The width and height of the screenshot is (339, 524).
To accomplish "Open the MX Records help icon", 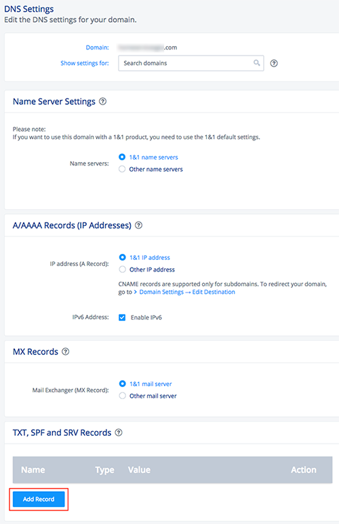I will point(66,352).
